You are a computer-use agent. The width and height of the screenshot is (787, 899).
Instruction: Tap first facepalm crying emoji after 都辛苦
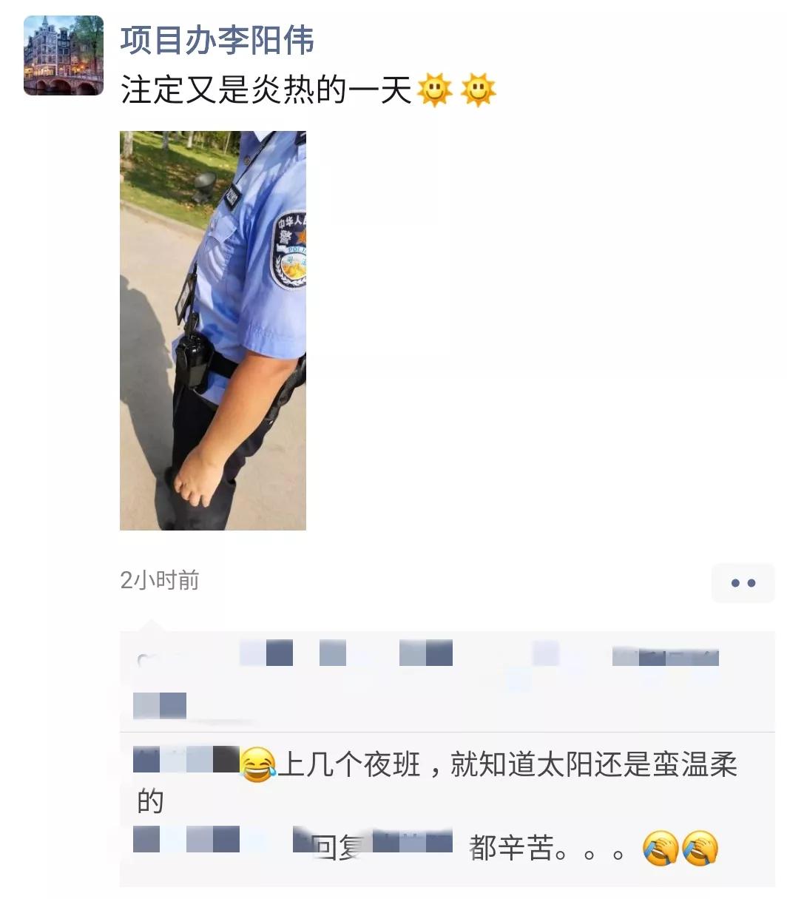661,849
